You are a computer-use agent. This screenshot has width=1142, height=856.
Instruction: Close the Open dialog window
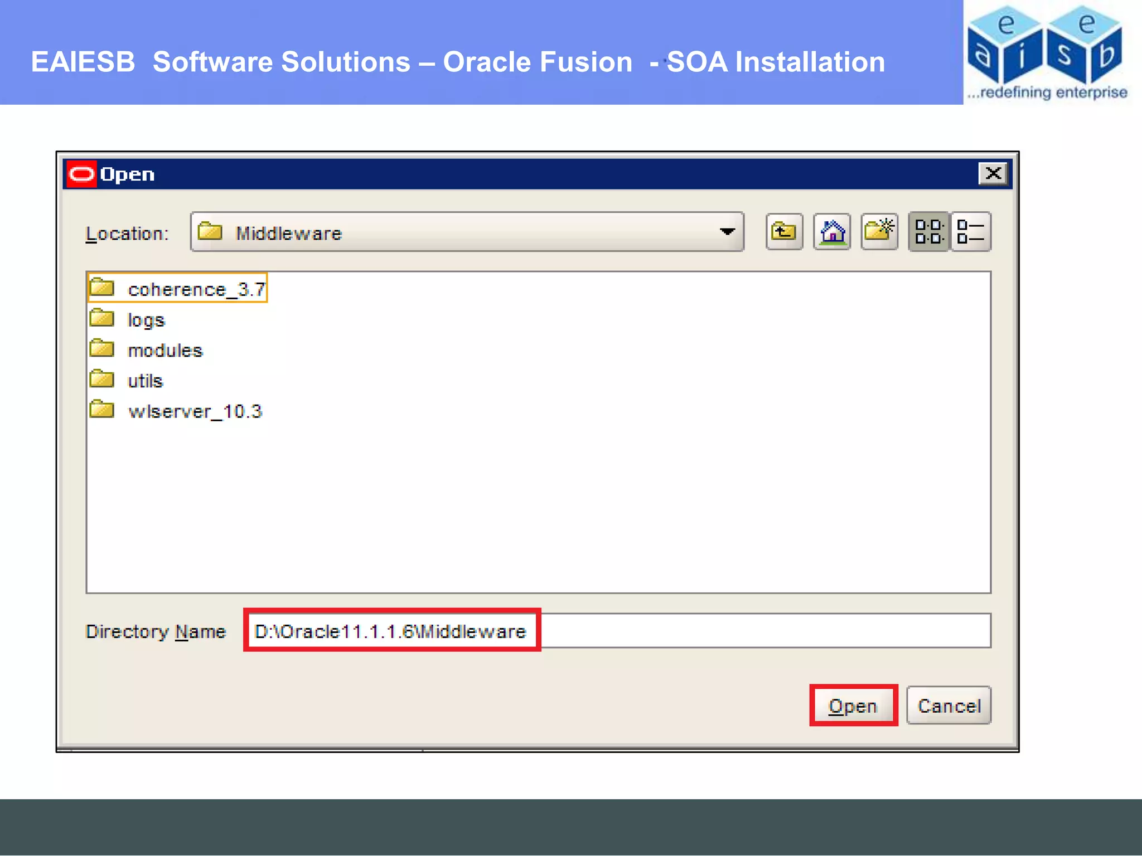993,173
